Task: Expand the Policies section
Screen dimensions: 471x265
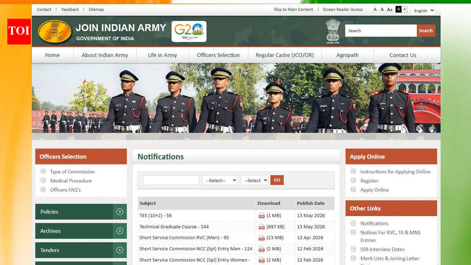Action: [x=81, y=212]
